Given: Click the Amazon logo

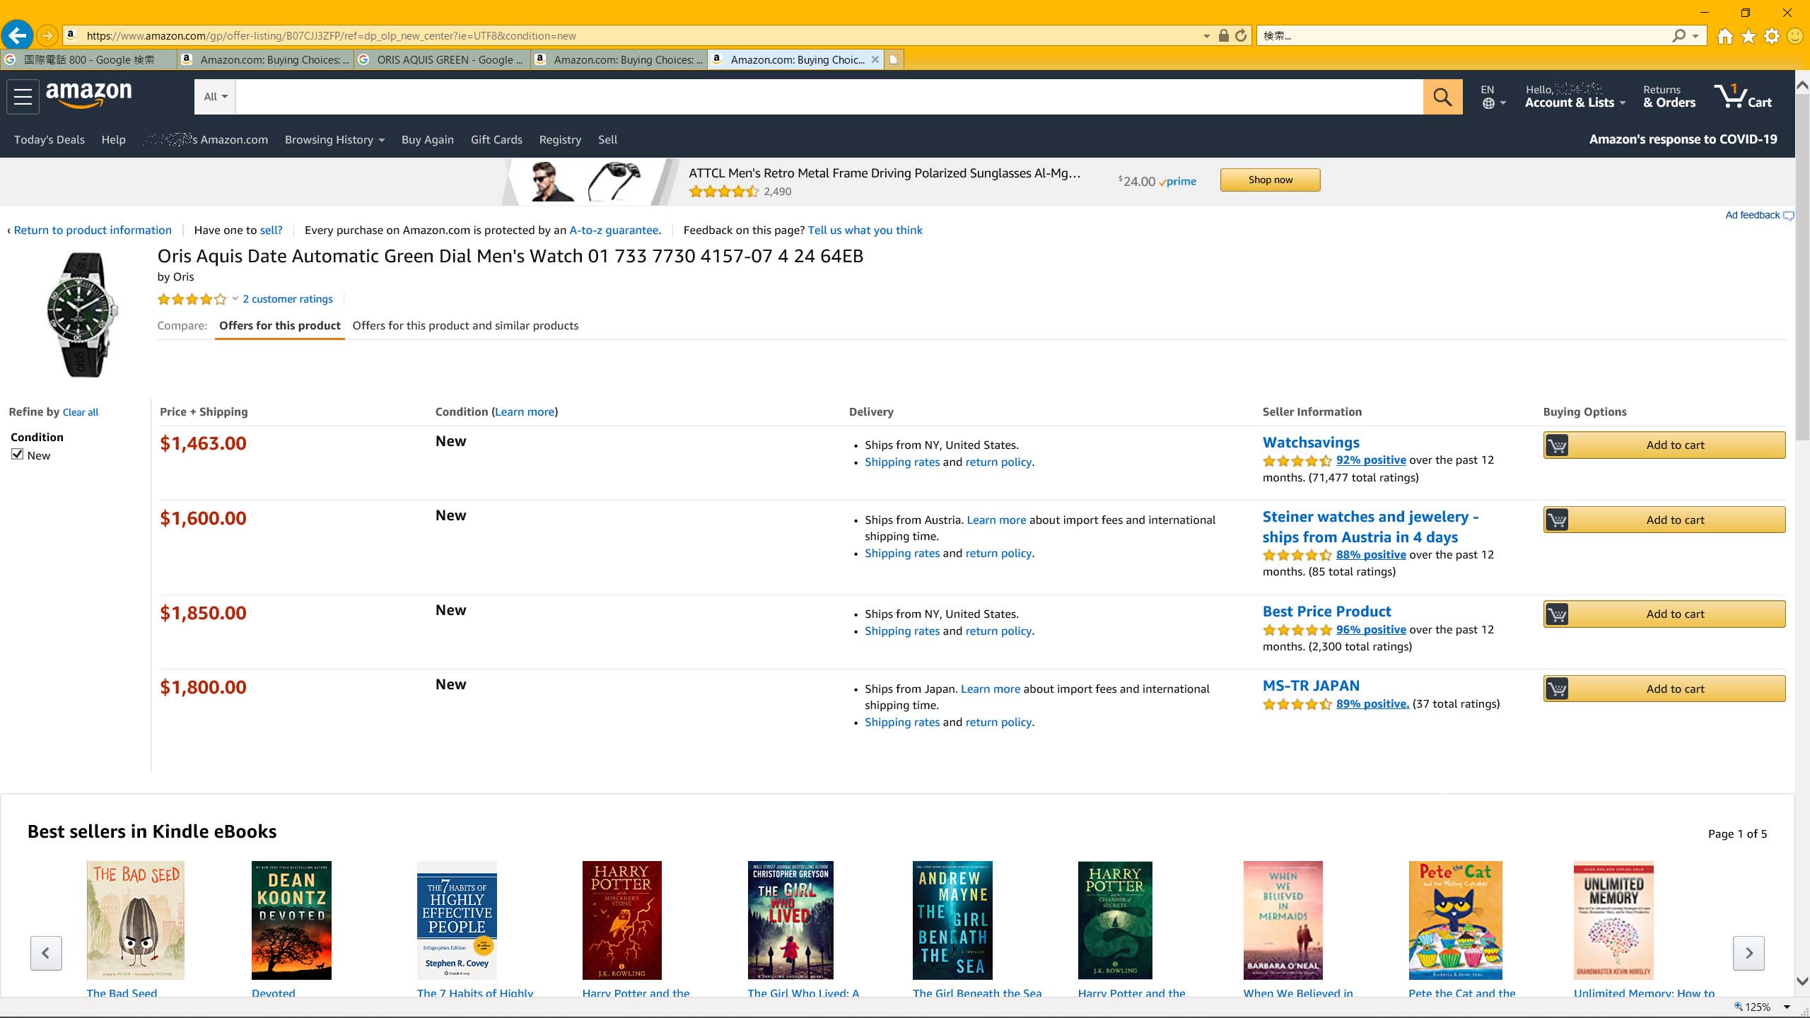Looking at the screenshot, I should [x=89, y=95].
